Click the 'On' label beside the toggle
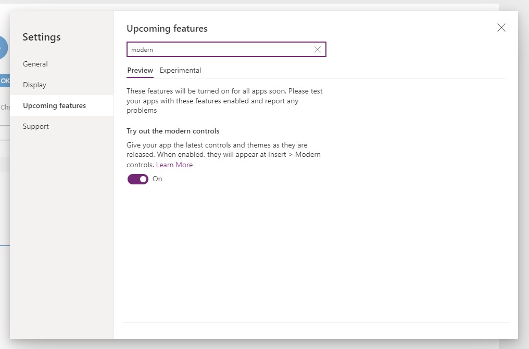 point(157,179)
